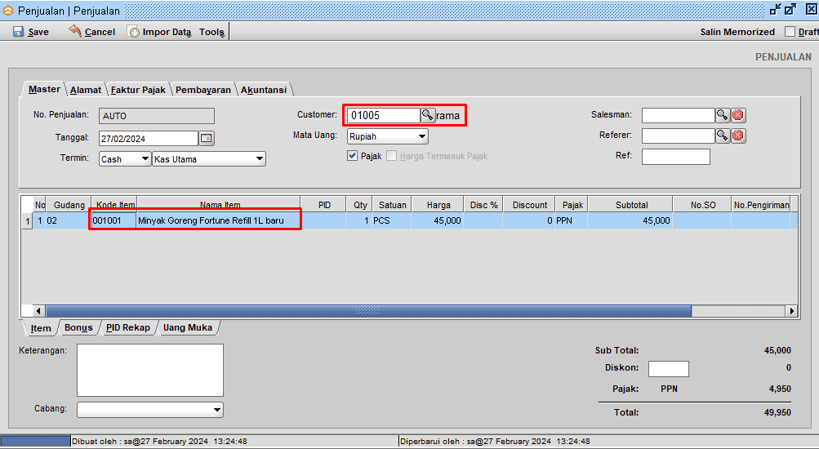
Task: Open the Termin Cash dropdown
Action: coord(145,159)
